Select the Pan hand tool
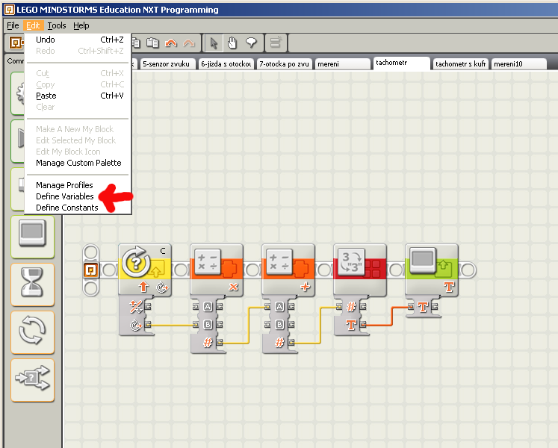Viewport: 558px width, 448px height. (232, 43)
